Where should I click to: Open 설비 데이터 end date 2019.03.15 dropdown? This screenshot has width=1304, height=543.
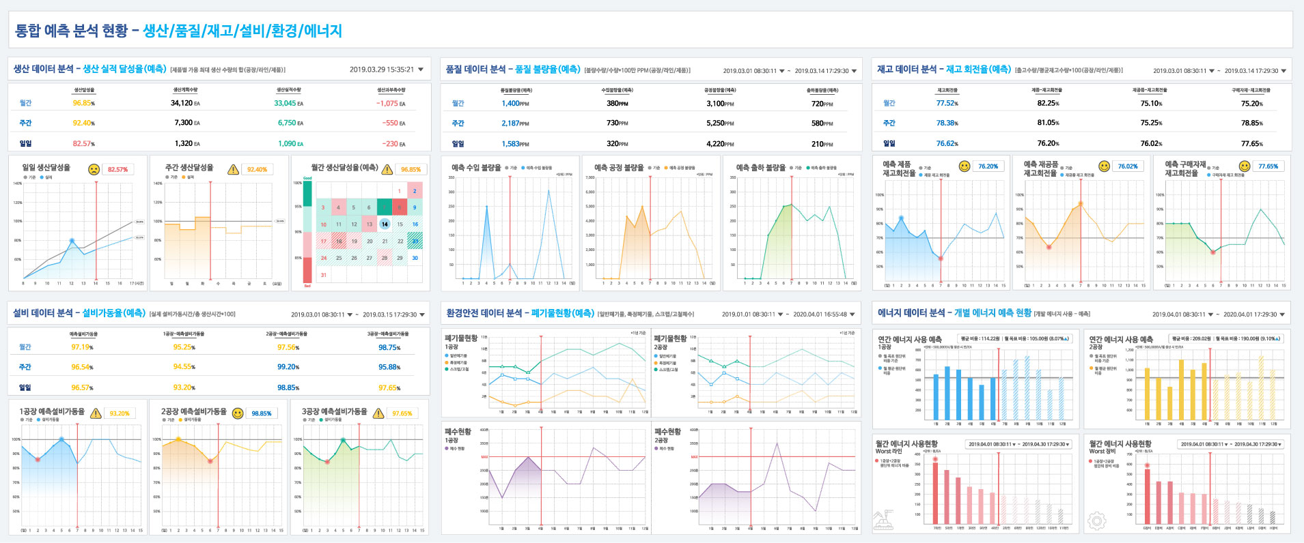pos(422,315)
